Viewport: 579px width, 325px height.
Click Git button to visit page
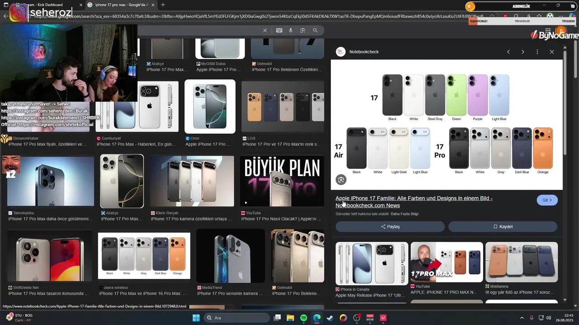(x=547, y=200)
